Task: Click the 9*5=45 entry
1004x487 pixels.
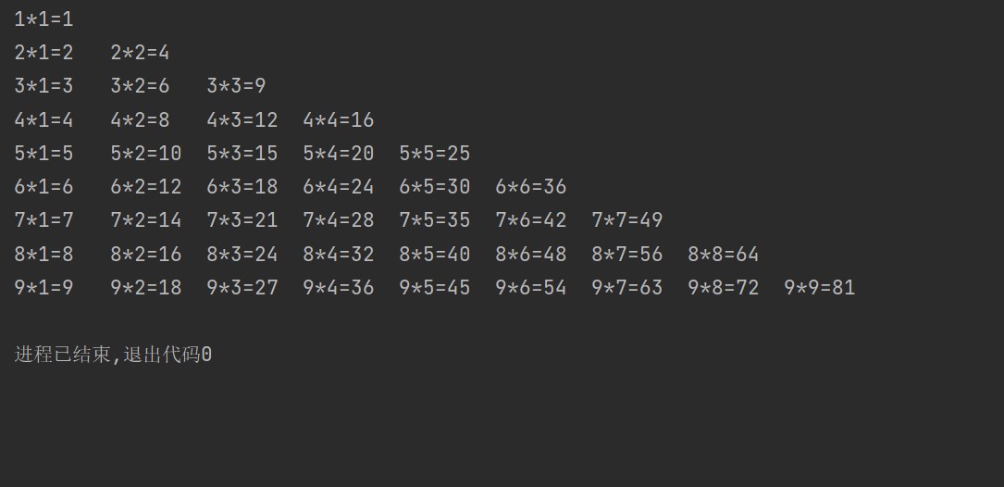Action: tap(434, 288)
